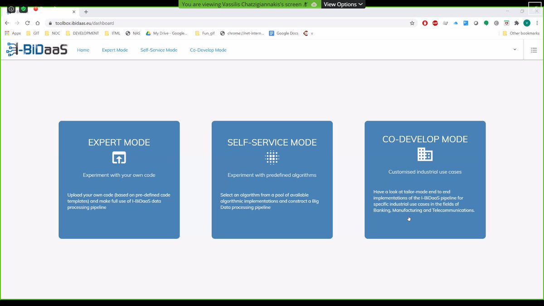
Task: Click the Zoom 'You are viewing' banner
Action: (249, 4)
